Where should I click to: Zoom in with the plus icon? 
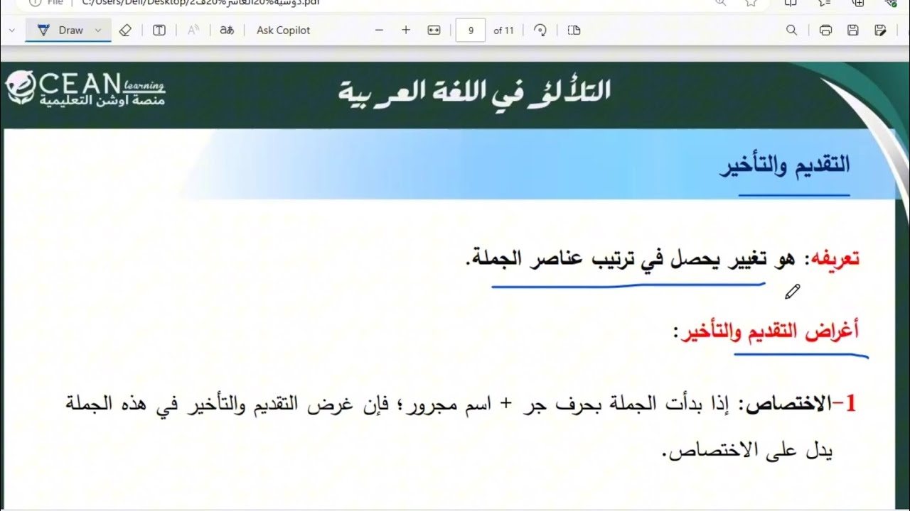click(406, 30)
